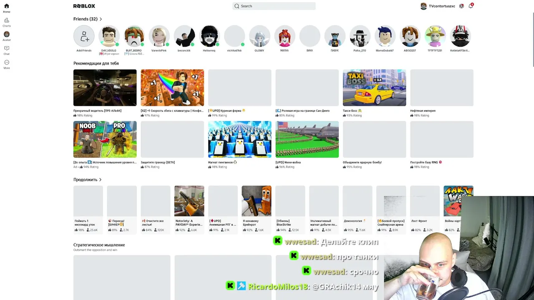The image size is (534, 300).
Task: Open friend BLRT_BEBRO's avatar
Action: (134, 36)
